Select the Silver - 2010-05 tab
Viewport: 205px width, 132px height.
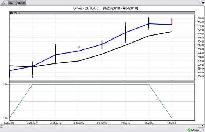pyautogui.click(x=14, y=3)
